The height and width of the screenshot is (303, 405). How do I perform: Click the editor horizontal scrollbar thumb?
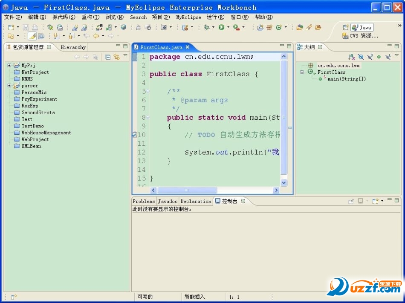pyautogui.click(x=187, y=190)
